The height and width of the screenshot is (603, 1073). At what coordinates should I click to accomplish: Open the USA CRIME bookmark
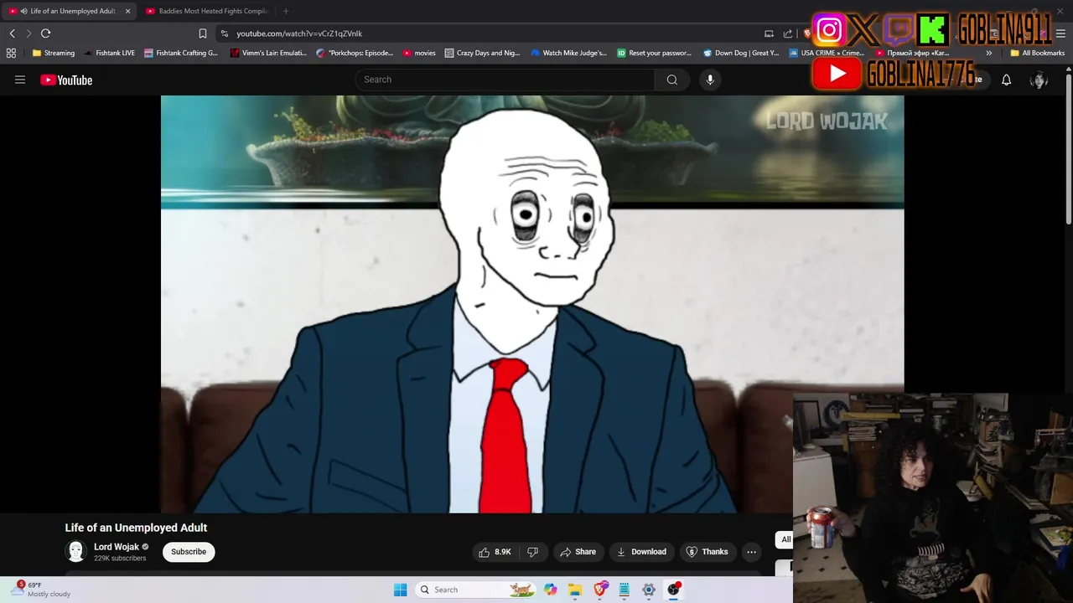pyautogui.click(x=827, y=53)
